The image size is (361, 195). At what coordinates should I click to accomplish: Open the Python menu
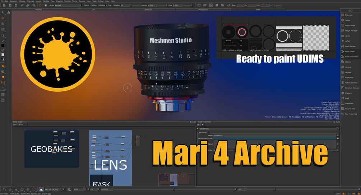(x=101, y=1)
